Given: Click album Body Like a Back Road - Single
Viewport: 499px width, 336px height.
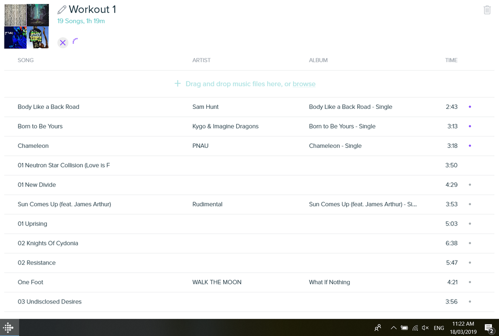Looking at the screenshot, I should click(x=350, y=107).
